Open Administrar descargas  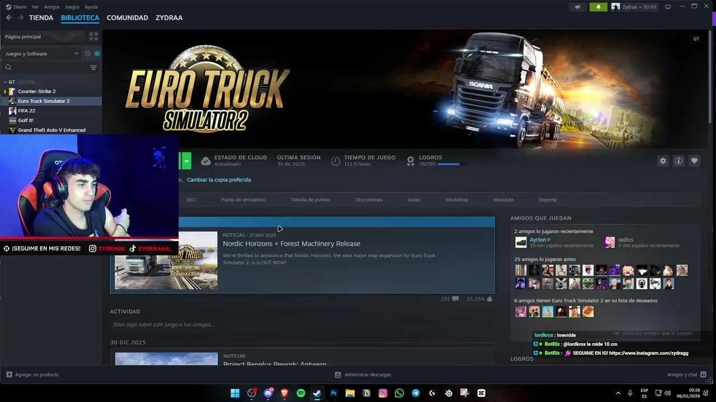coord(362,375)
